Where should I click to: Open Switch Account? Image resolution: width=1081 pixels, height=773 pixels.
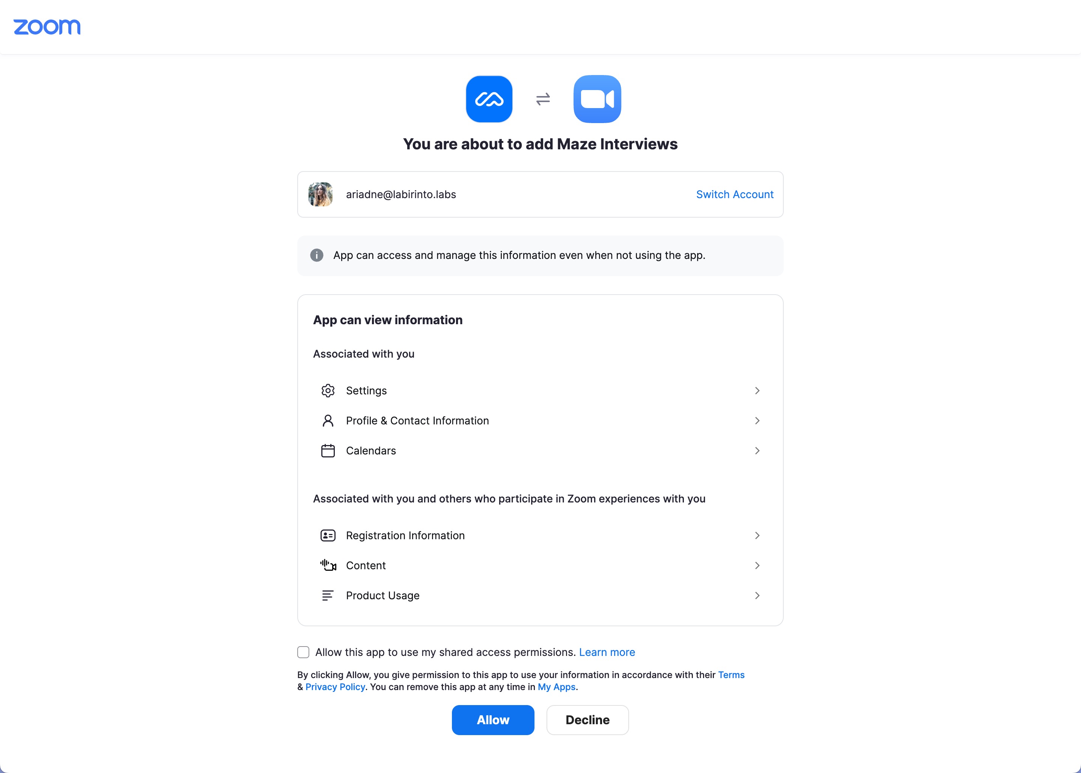735,194
